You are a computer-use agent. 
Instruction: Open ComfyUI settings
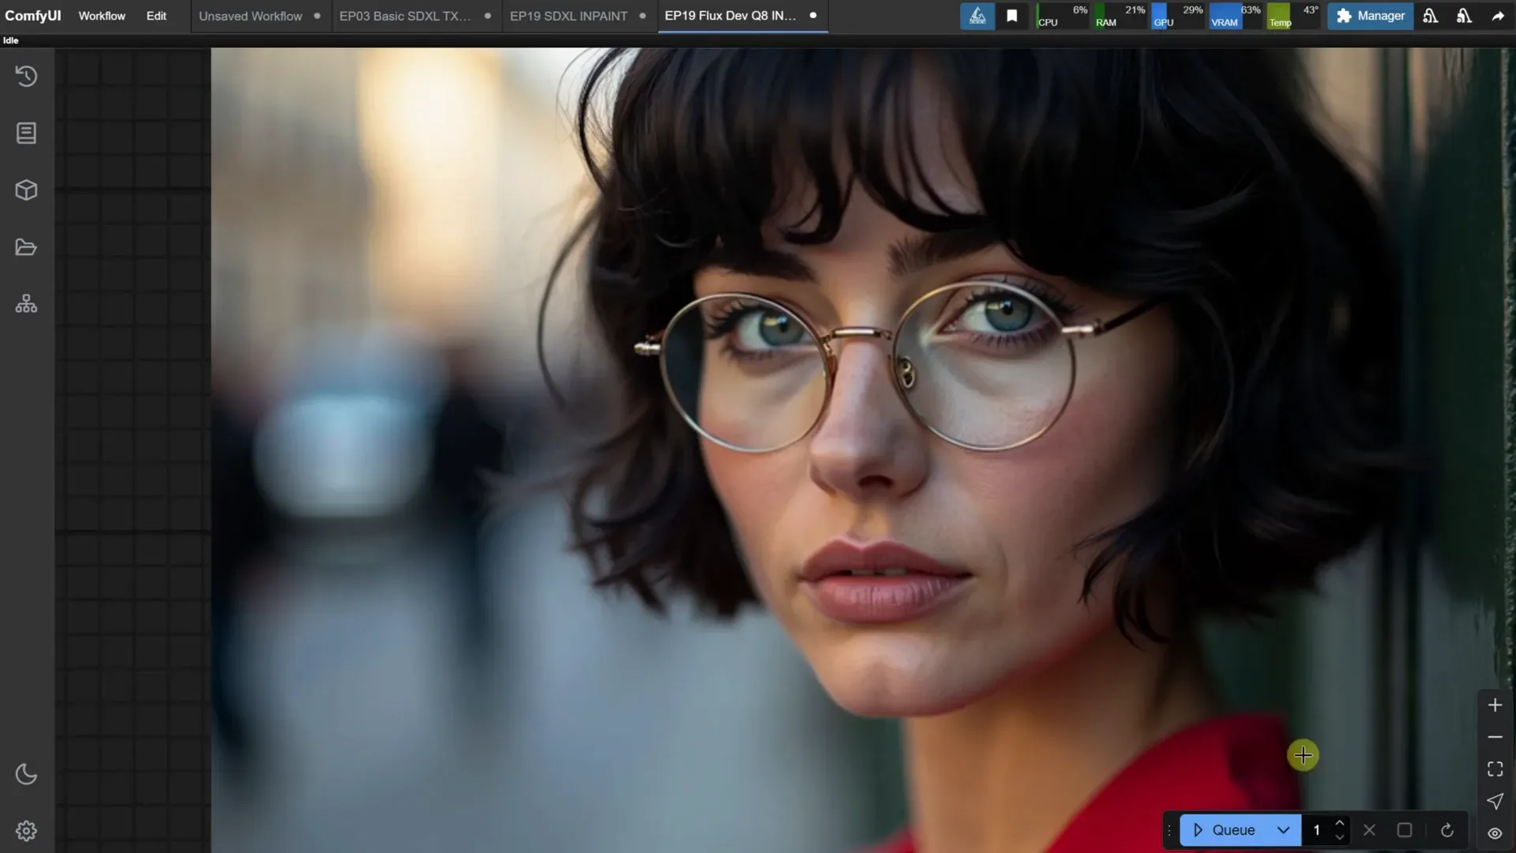(x=26, y=830)
